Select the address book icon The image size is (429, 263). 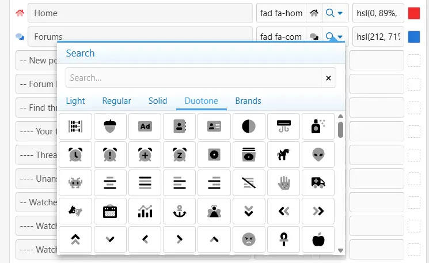180,126
